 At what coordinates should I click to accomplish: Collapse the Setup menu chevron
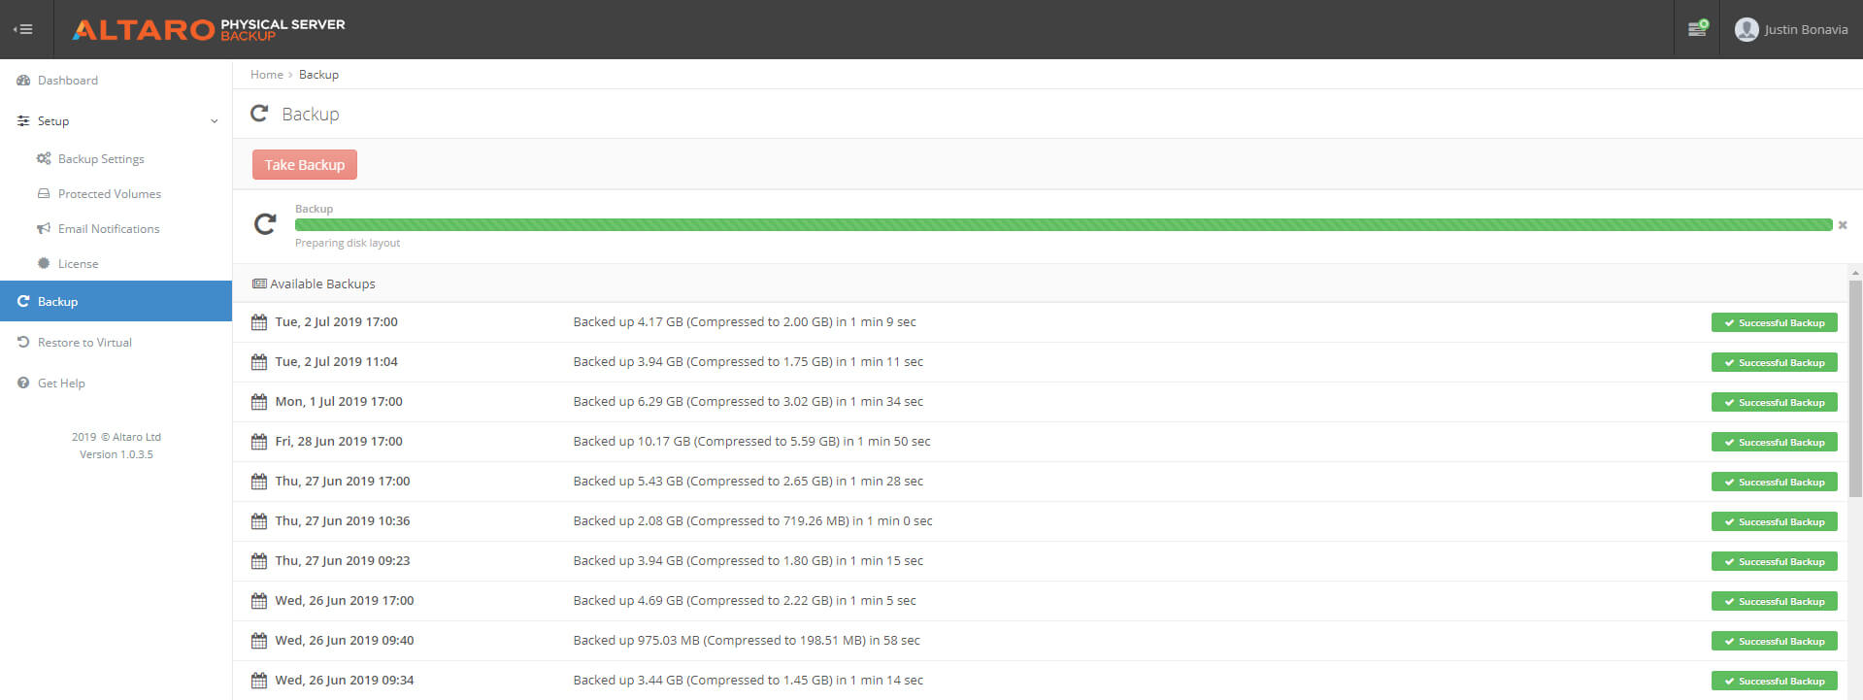[x=214, y=121]
